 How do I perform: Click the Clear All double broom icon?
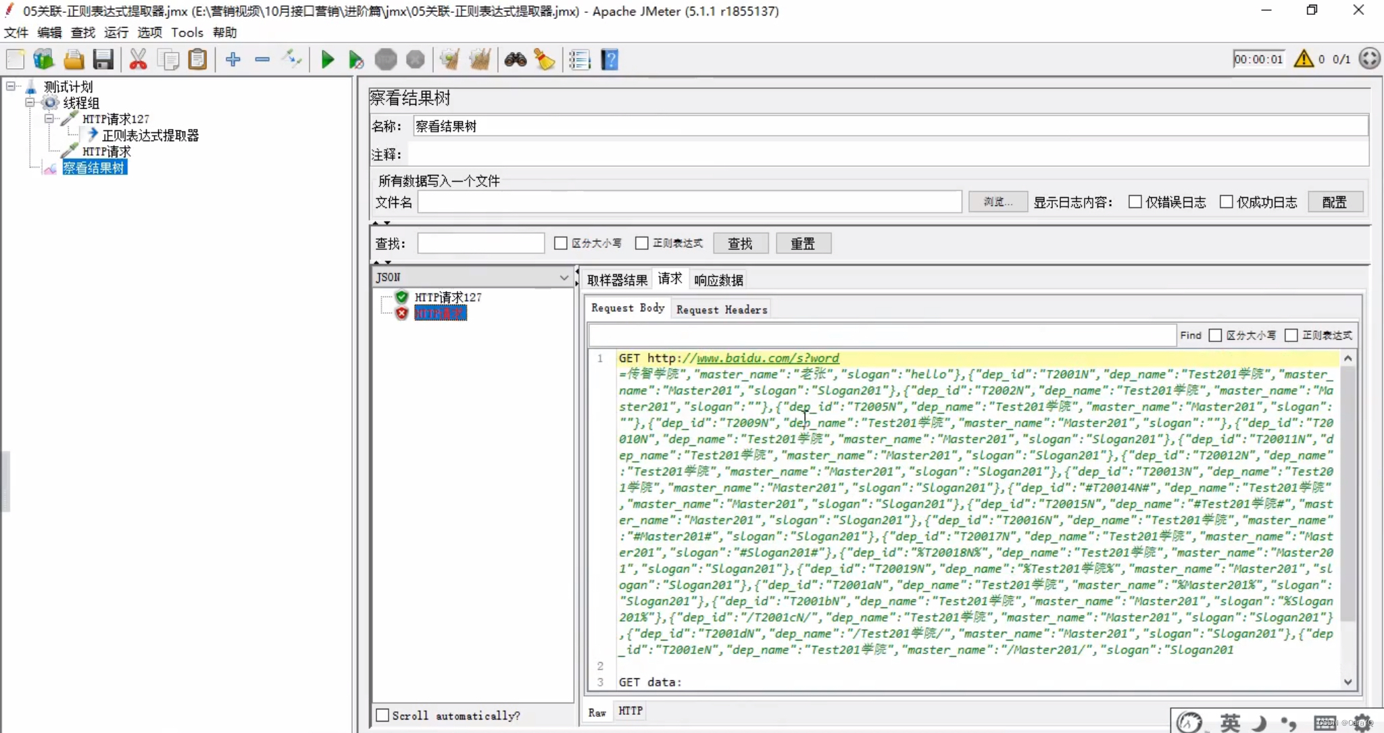tap(480, 59)
